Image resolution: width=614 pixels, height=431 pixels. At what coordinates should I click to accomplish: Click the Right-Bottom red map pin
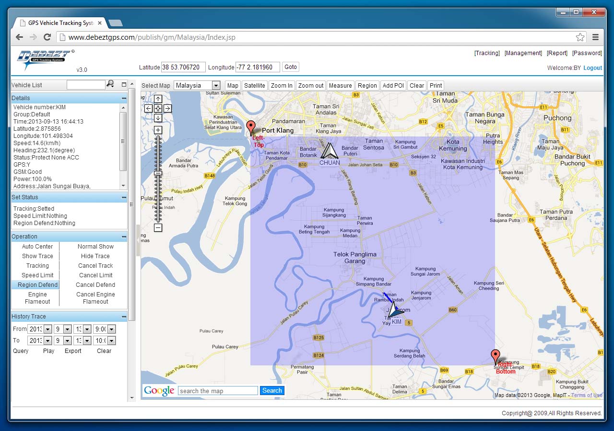pos(496,357)
